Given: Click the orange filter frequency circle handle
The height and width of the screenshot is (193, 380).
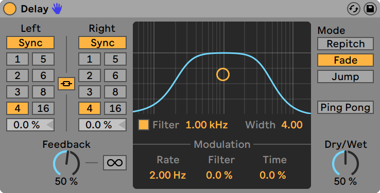Looking at the screenshot, I should tap(223, 74).
